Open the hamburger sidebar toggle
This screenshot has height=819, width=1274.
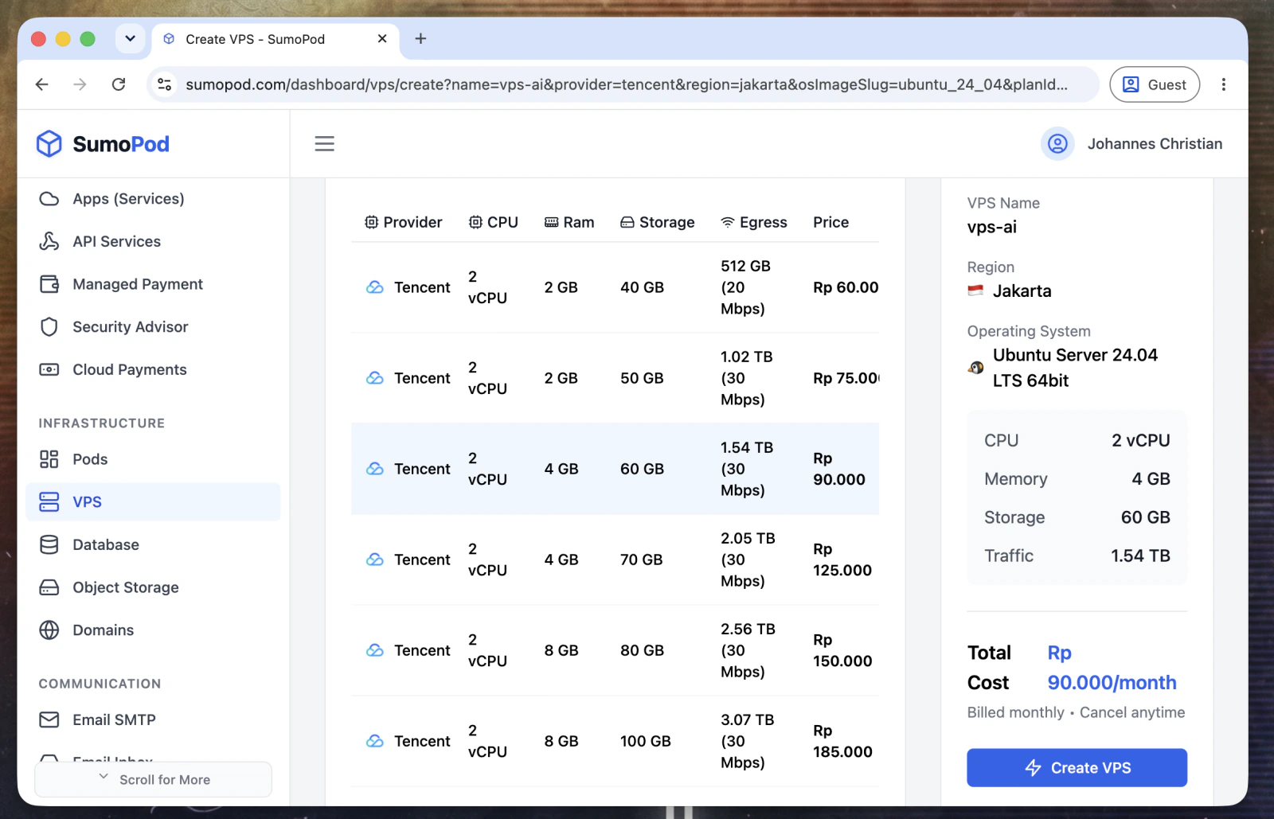pyautogui.click(x=324, y=144)
